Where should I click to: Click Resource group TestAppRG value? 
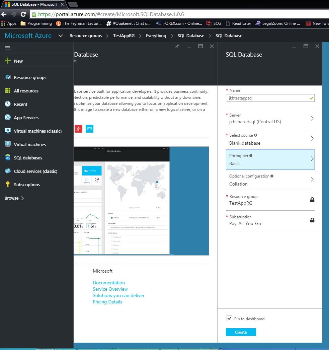(x=241, y=203)
